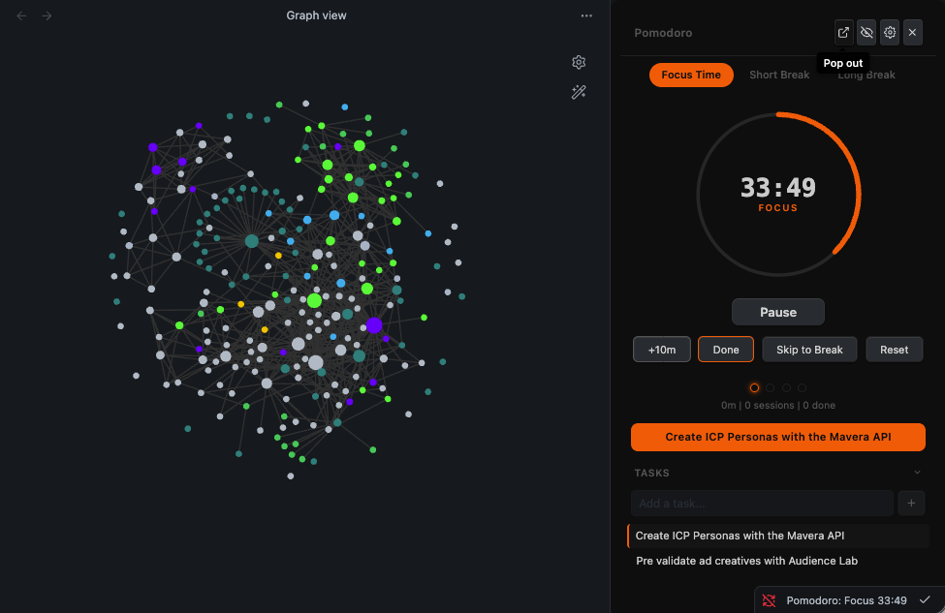Image resolution: width=945 pixels, height=613 pixels.
Task: Select the first session indicator dot
Action: coord(755,387)
